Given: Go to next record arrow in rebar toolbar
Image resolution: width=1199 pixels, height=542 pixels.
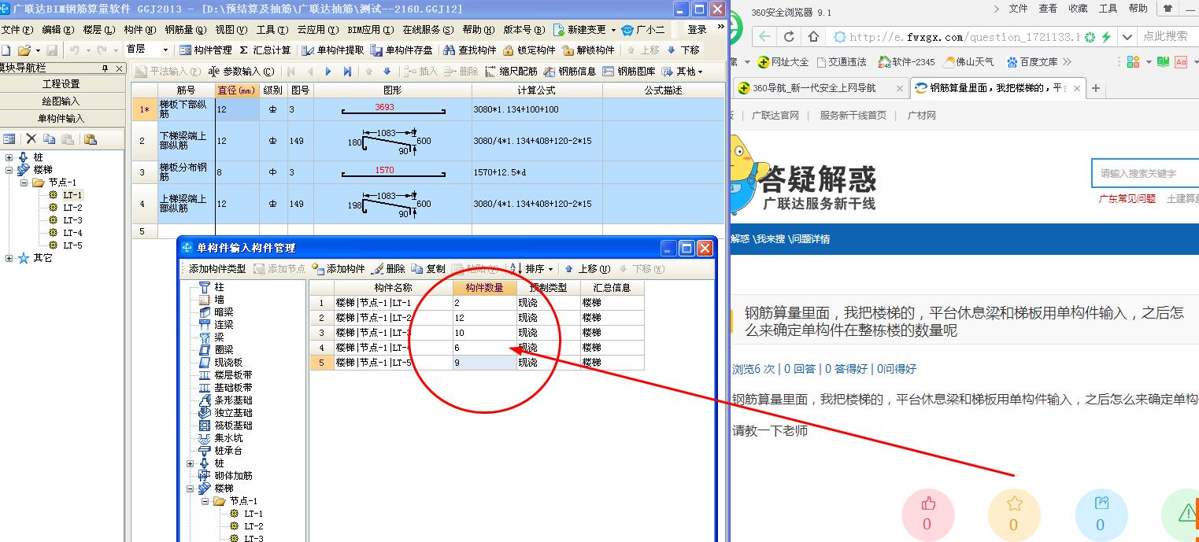Looking at the screenshot, I should [328, 72].
